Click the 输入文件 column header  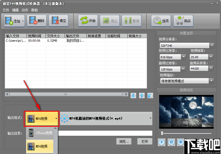click(x=16, y=36)
